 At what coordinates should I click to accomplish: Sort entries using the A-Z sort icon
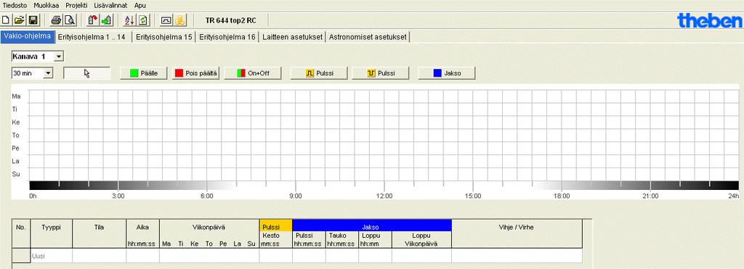[129, 20]
